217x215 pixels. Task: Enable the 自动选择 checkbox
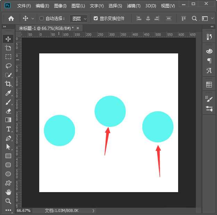pos(42,18)
